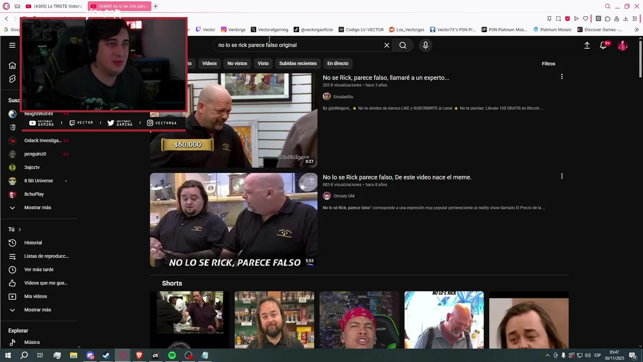
Task: Open the 8choPlay subscription
Action: pos(34,194)
